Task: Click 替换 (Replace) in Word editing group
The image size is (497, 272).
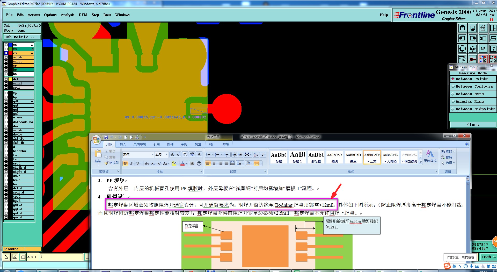Action: (x=447, y=157)
